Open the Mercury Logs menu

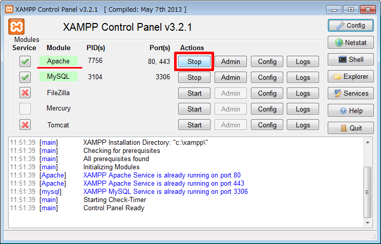tap(303, 109)
